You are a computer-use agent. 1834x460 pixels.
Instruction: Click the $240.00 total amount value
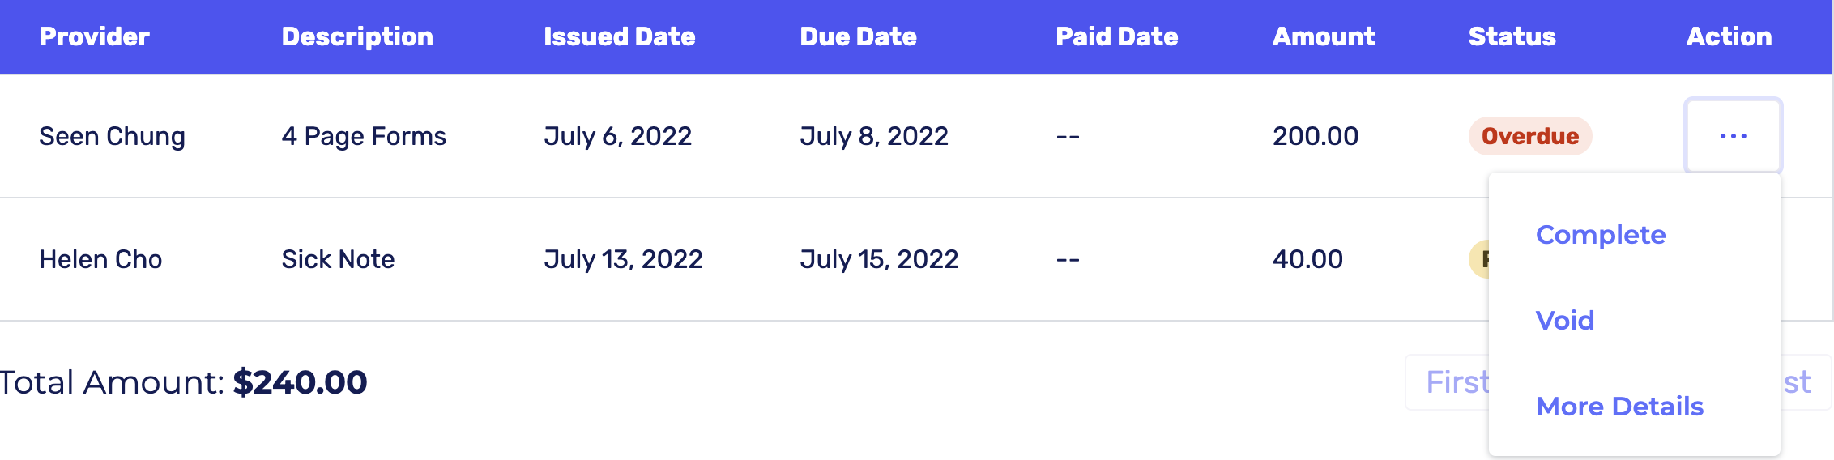click(x=300, y=382)
